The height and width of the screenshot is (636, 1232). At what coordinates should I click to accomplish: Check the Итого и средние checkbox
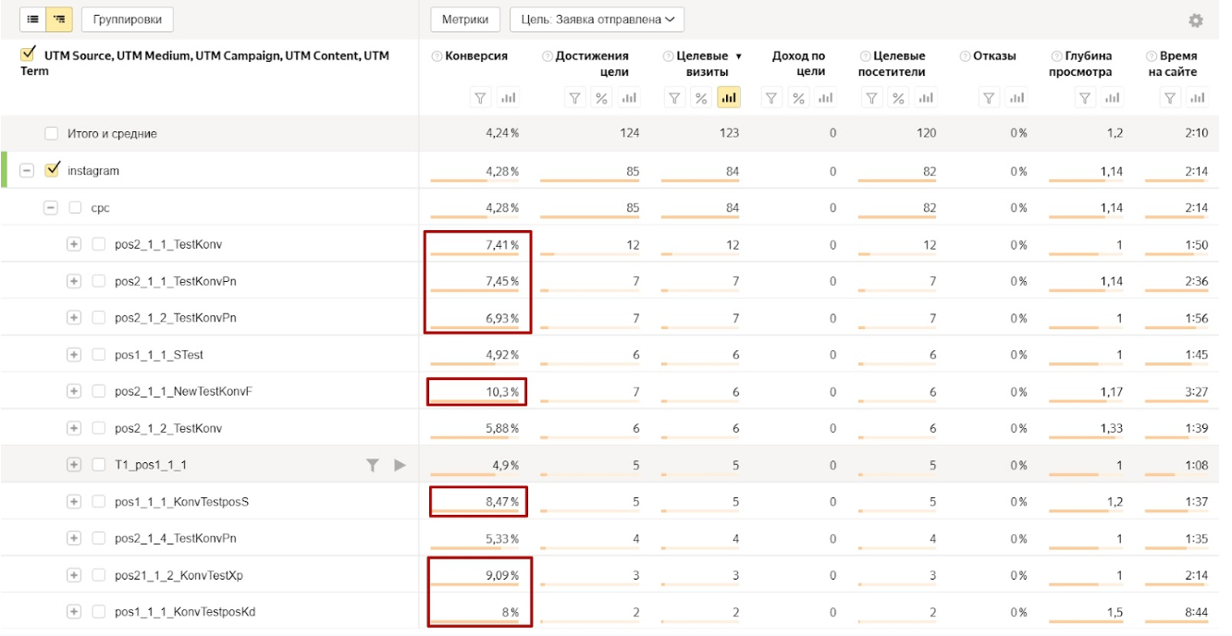[x=52, y=134]
